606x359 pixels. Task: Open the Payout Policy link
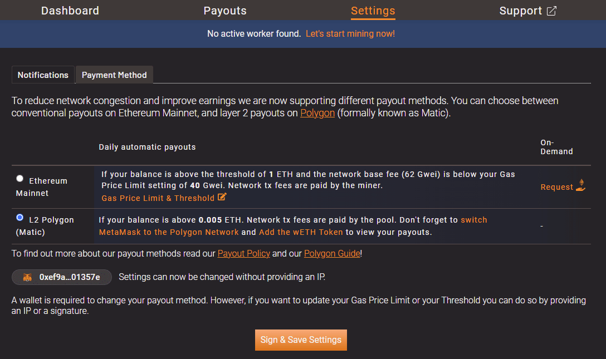pos(243,253)
